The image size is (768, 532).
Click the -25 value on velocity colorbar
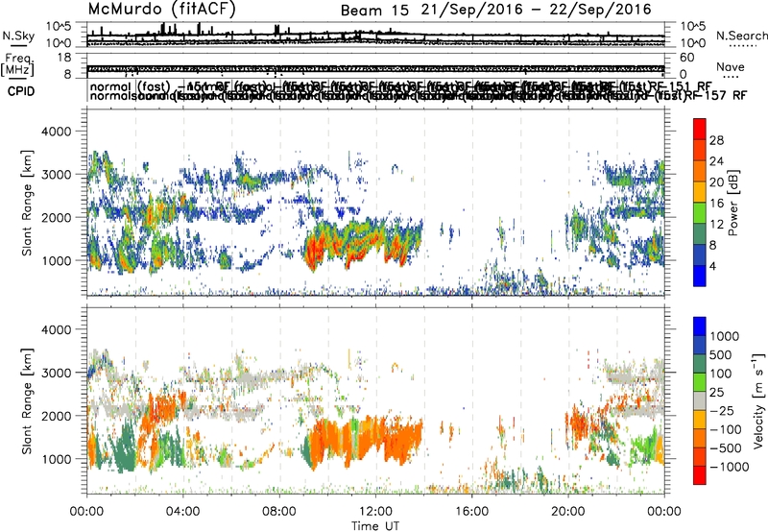pos(722,411)
